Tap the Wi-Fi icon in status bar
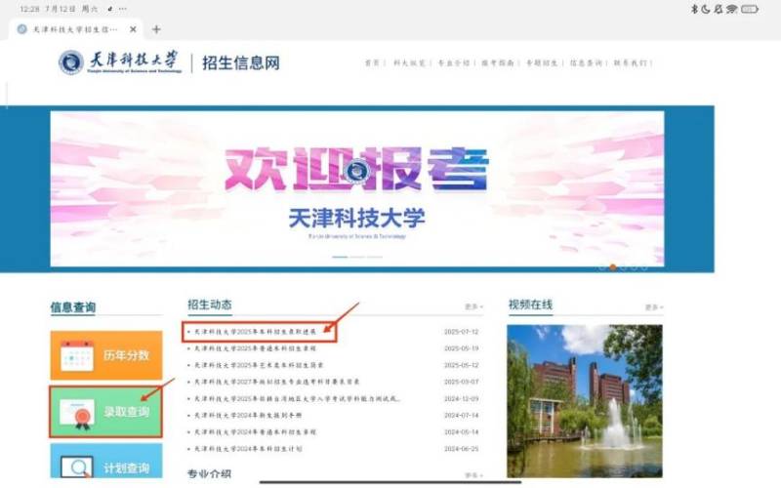Viewport: 781px width, 488px height. [x=731, y=9]
